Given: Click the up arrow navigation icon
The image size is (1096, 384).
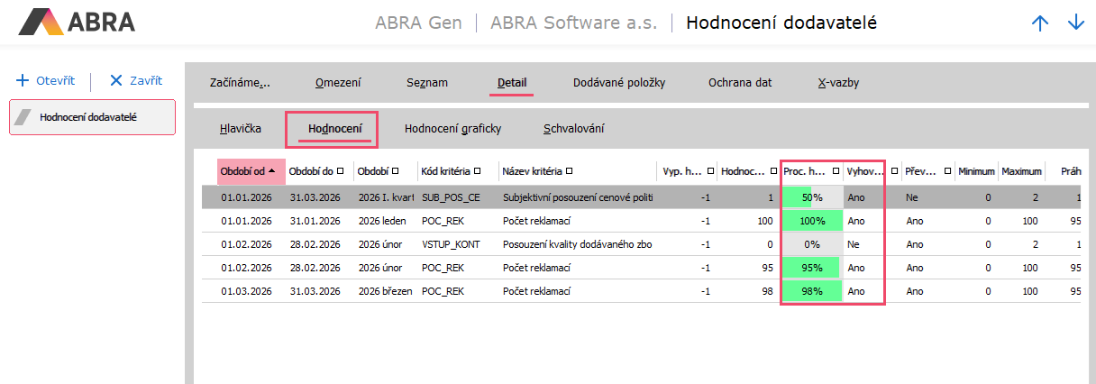Looking at the screenshot, I should tap(1040, 23).
